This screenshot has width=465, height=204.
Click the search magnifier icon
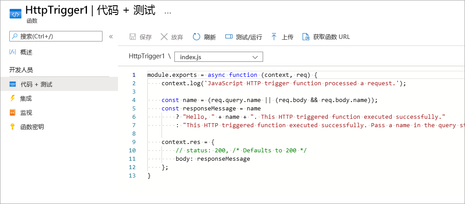[15, 36]
